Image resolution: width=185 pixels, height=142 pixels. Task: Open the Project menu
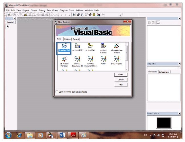[26, 10]
